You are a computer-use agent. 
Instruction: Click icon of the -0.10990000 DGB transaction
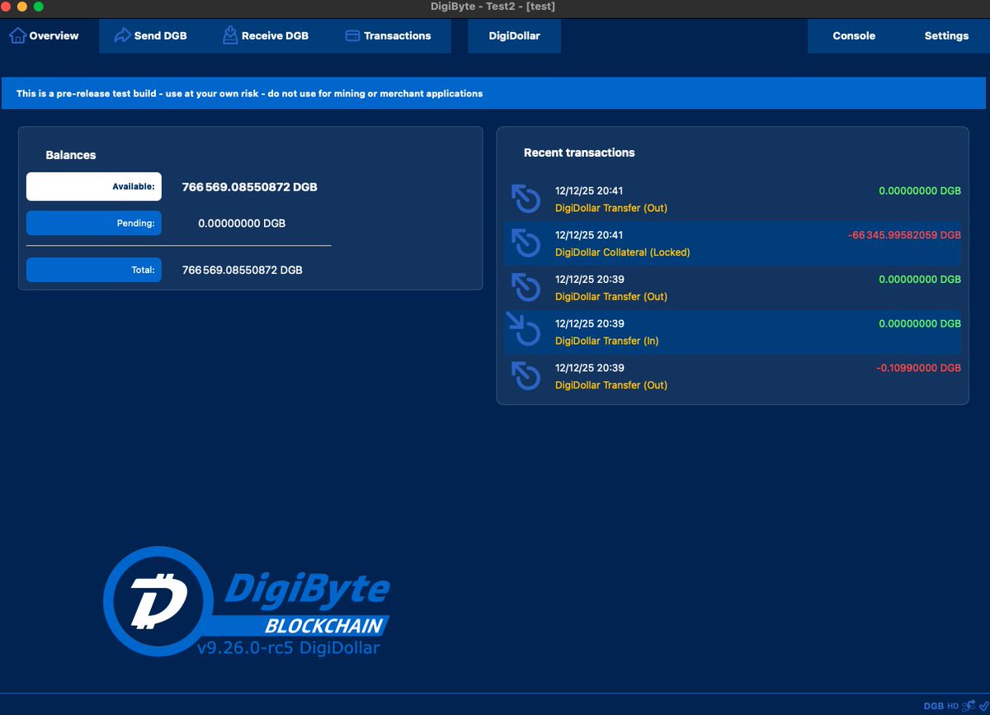coord(526,376)
